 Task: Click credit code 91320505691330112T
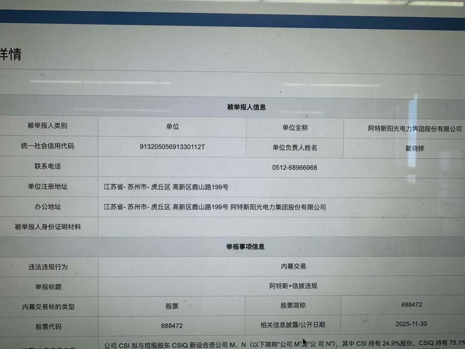point(172,147)
